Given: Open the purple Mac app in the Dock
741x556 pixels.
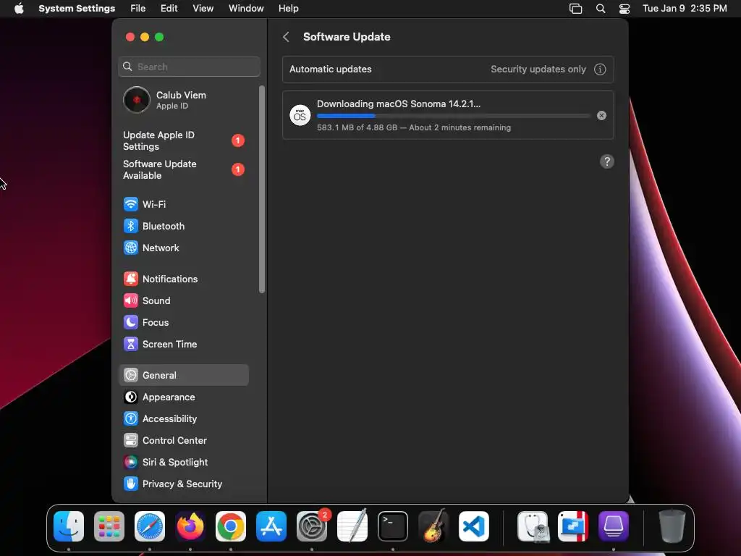Looking at the screenshot, I should click(x=614, y=526).
